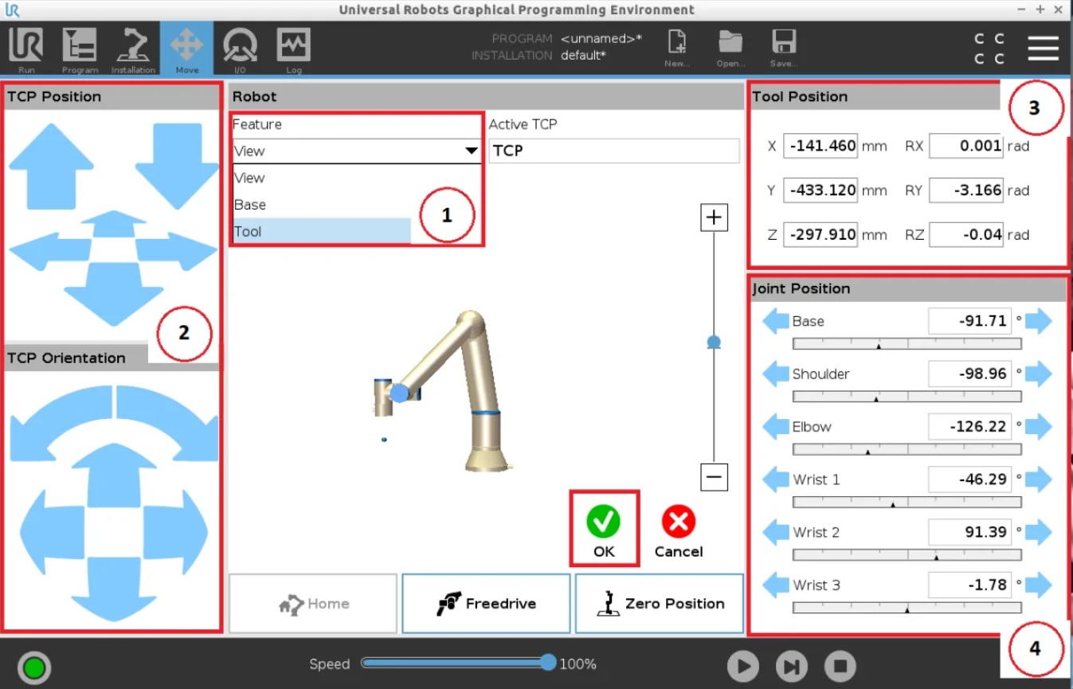
Task: Choose Tool in the Feature list
Action: click(321, 231)
